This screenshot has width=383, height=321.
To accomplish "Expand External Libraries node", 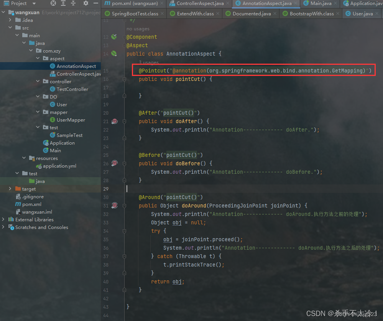I will (3, 219).
